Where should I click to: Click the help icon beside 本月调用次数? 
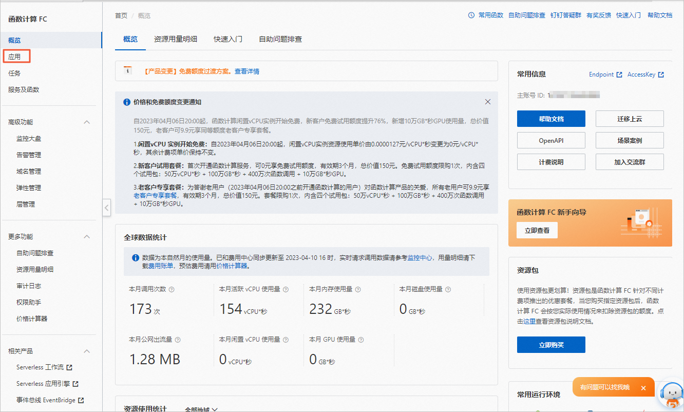click(x=172, y=290)
